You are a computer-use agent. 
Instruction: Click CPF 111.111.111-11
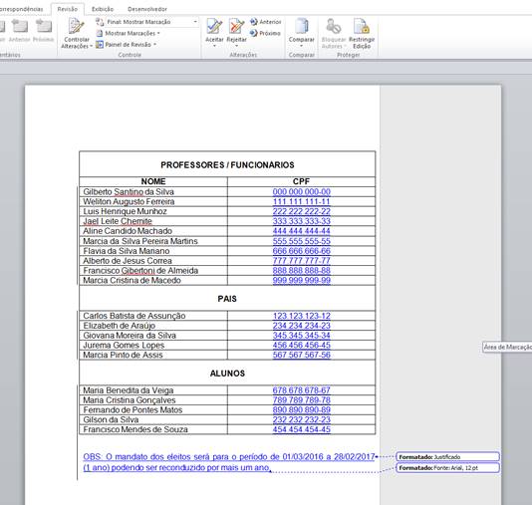301,202
